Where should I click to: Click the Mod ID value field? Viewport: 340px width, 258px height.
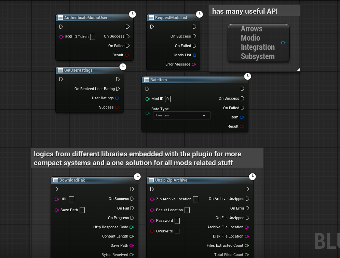pos(168,99)
